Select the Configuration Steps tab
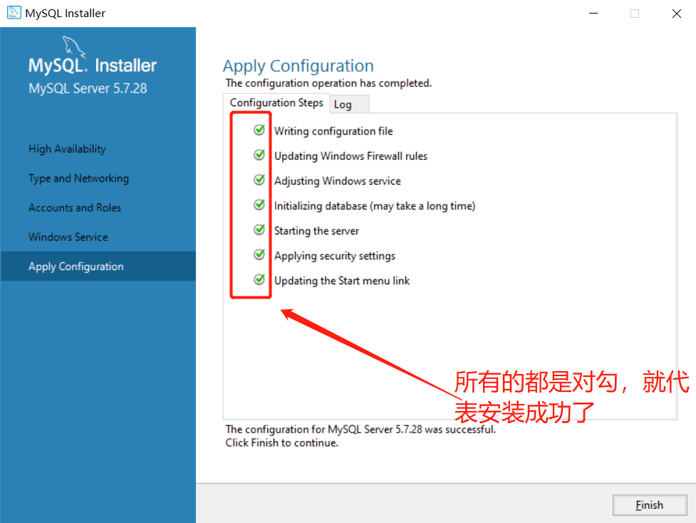The height and width of the screenshot is (523, 696). [x=276, y=103]
